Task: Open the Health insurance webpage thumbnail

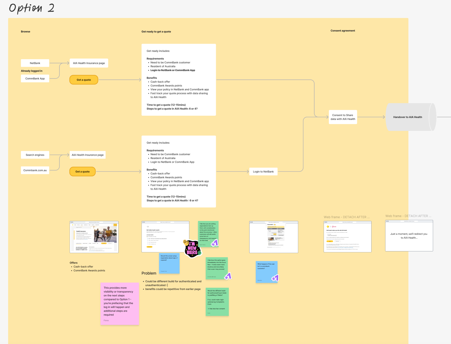Action: pos(94,237)
